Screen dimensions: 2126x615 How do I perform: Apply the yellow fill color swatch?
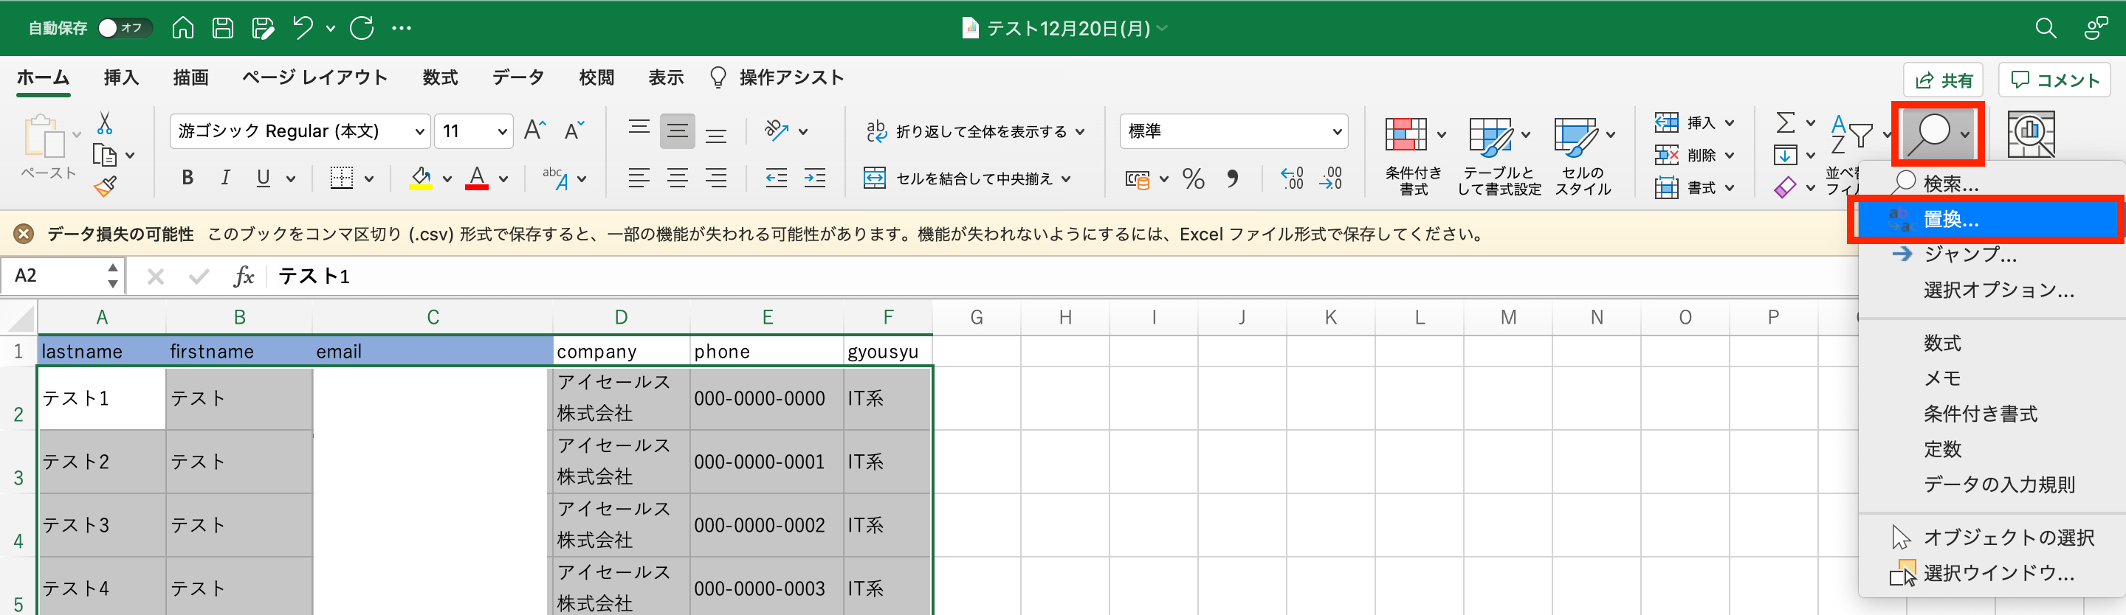click(x=421, y=178)
